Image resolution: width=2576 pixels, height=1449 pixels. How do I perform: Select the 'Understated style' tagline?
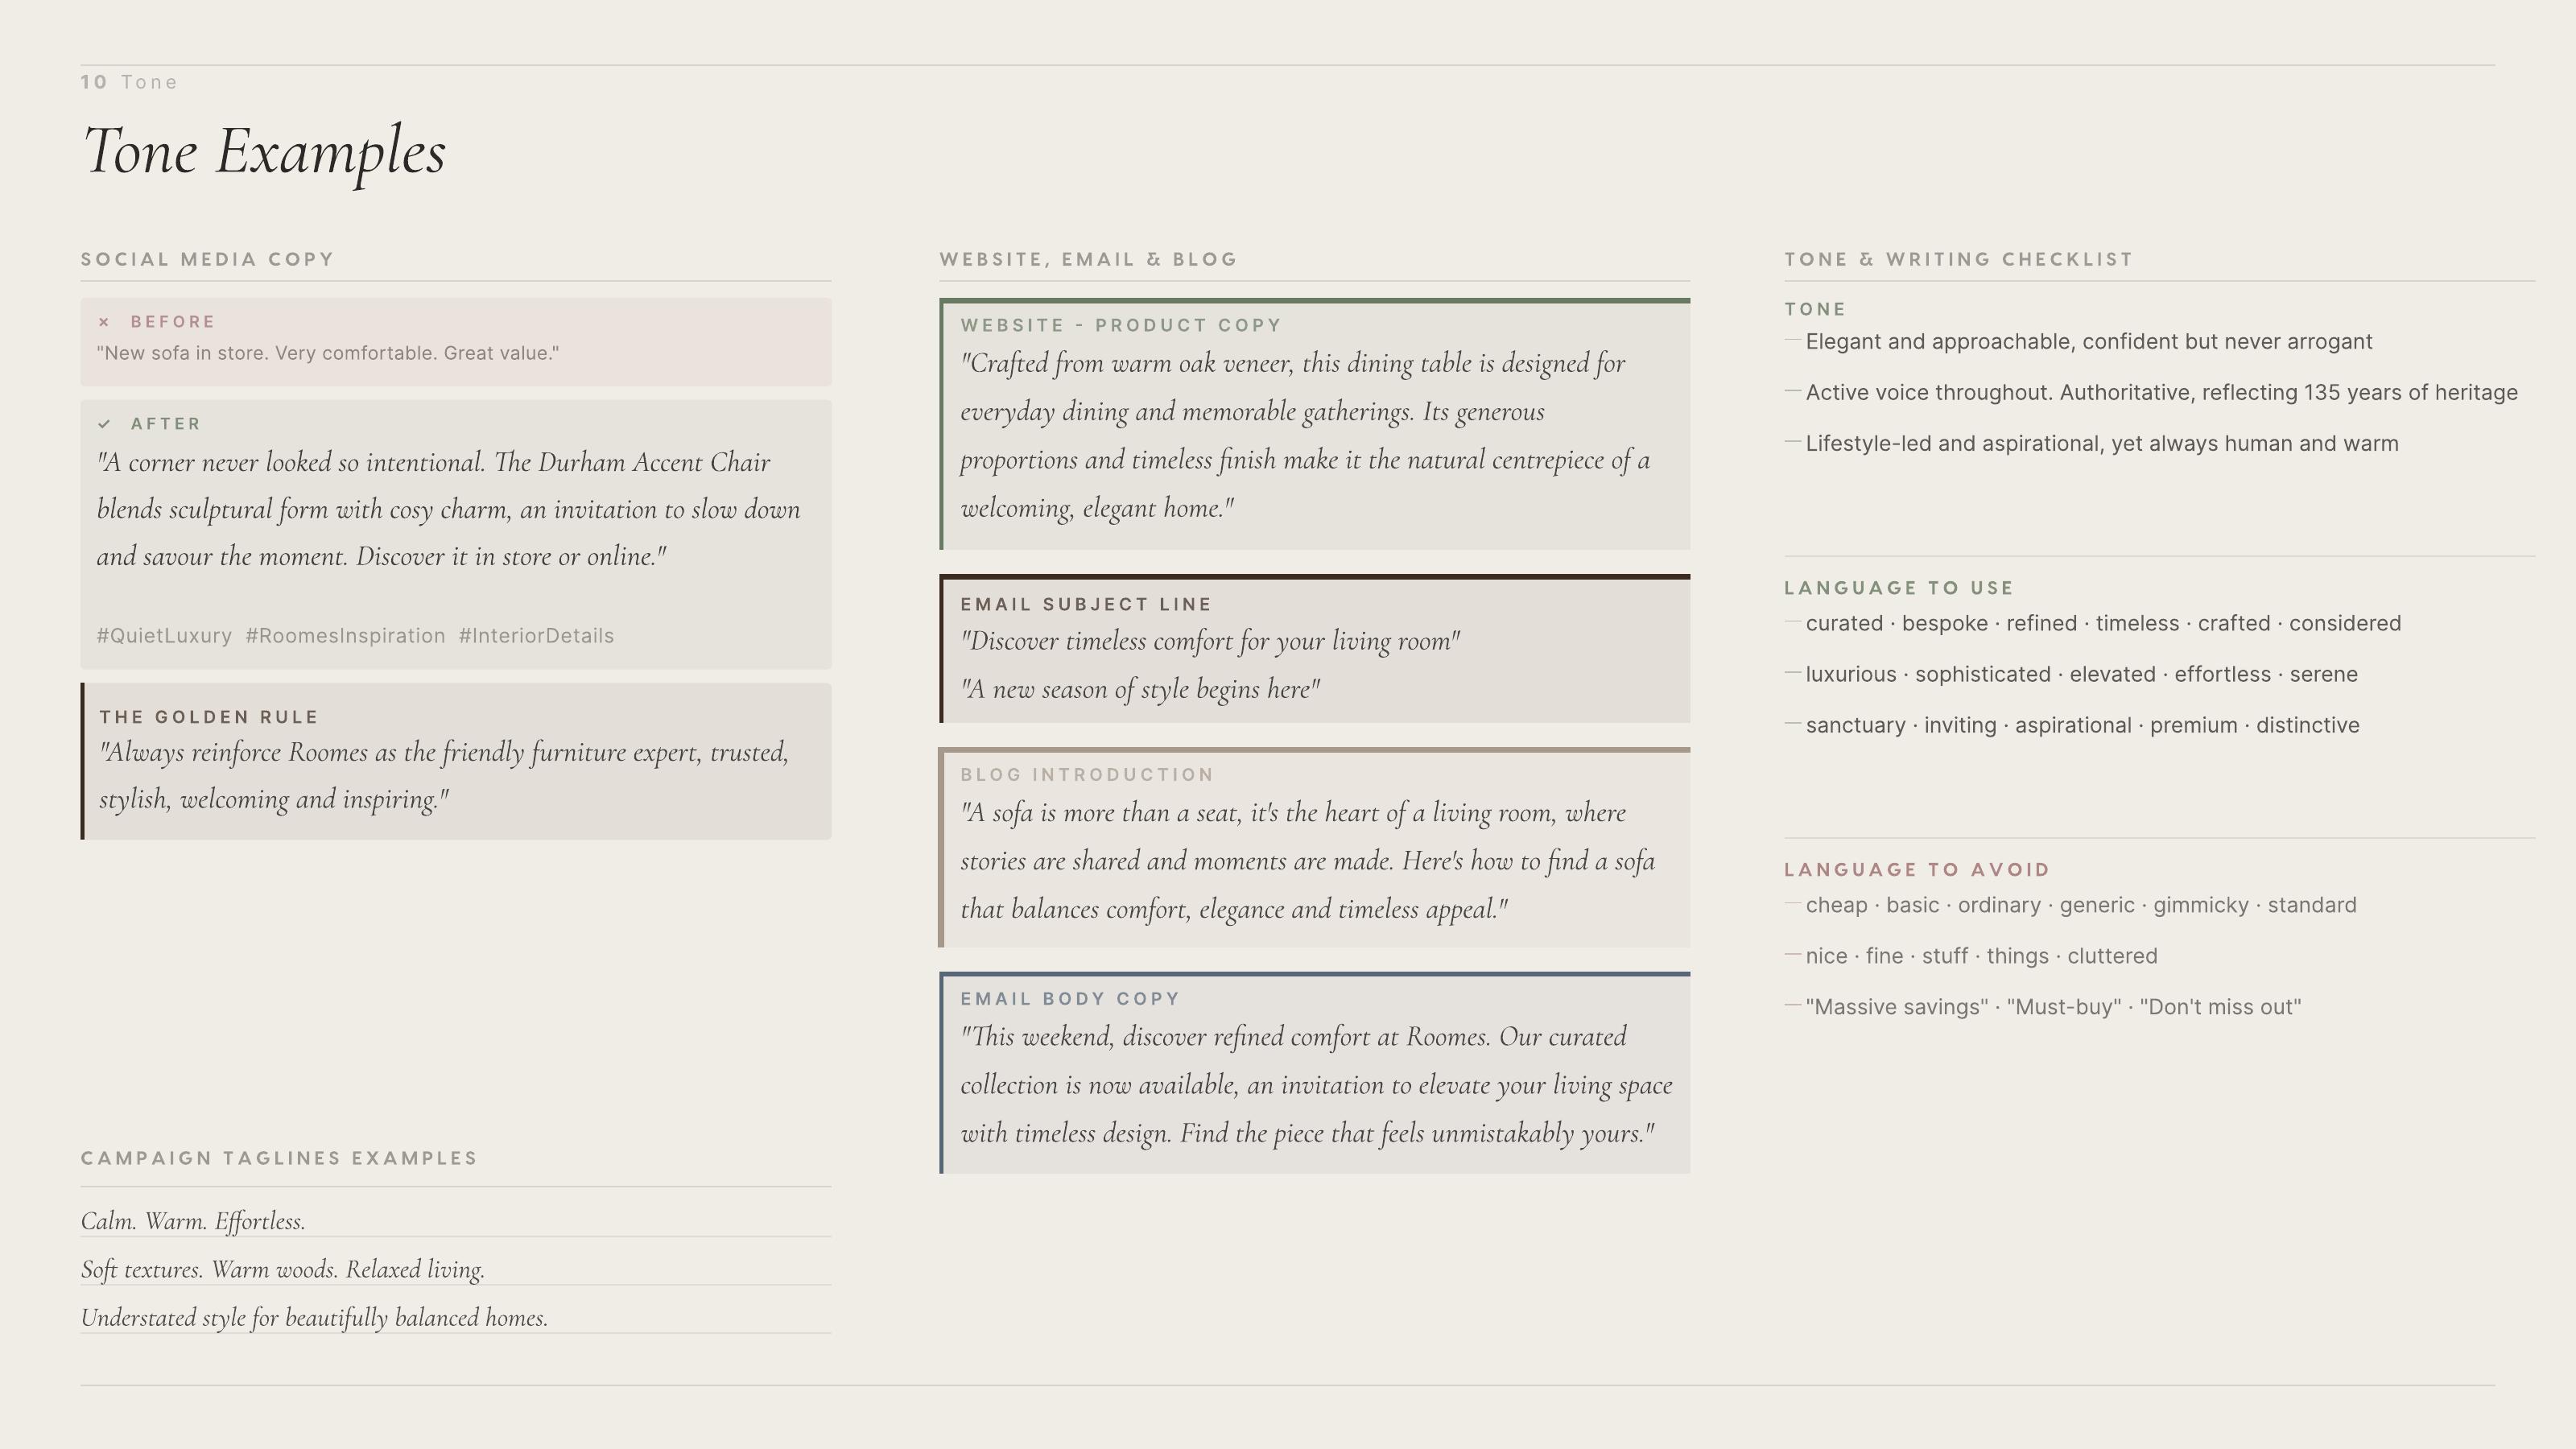pyautogui.click(x=314, y=1318)
